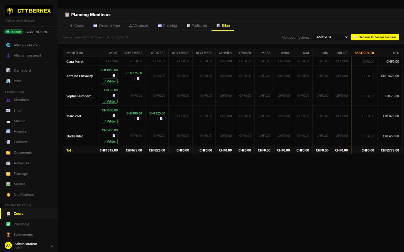Click the En cours status badge
404x252 pixels.
(x=13, y=32)
